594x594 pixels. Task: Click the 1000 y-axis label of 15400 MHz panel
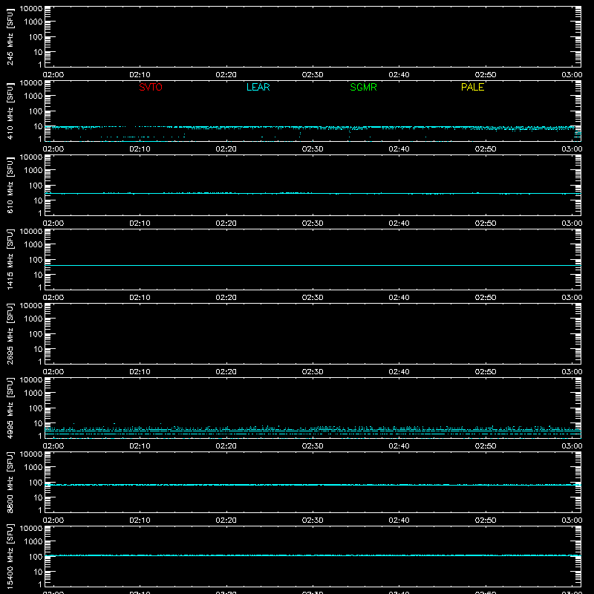pyautogui.click(x=33, y=542)
